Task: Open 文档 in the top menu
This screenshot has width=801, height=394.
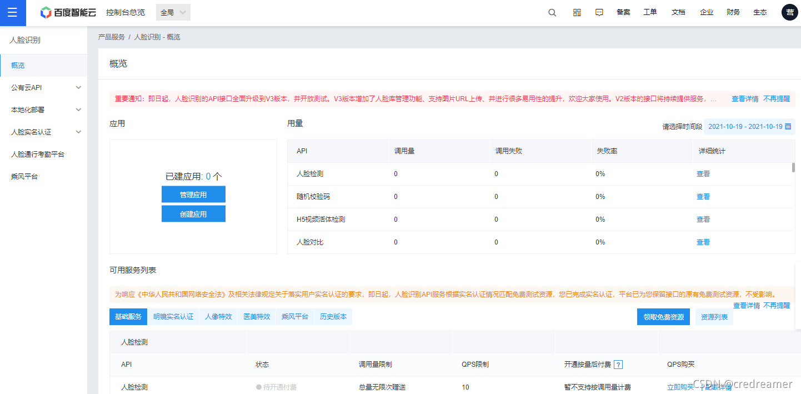Action: [678, 12]
